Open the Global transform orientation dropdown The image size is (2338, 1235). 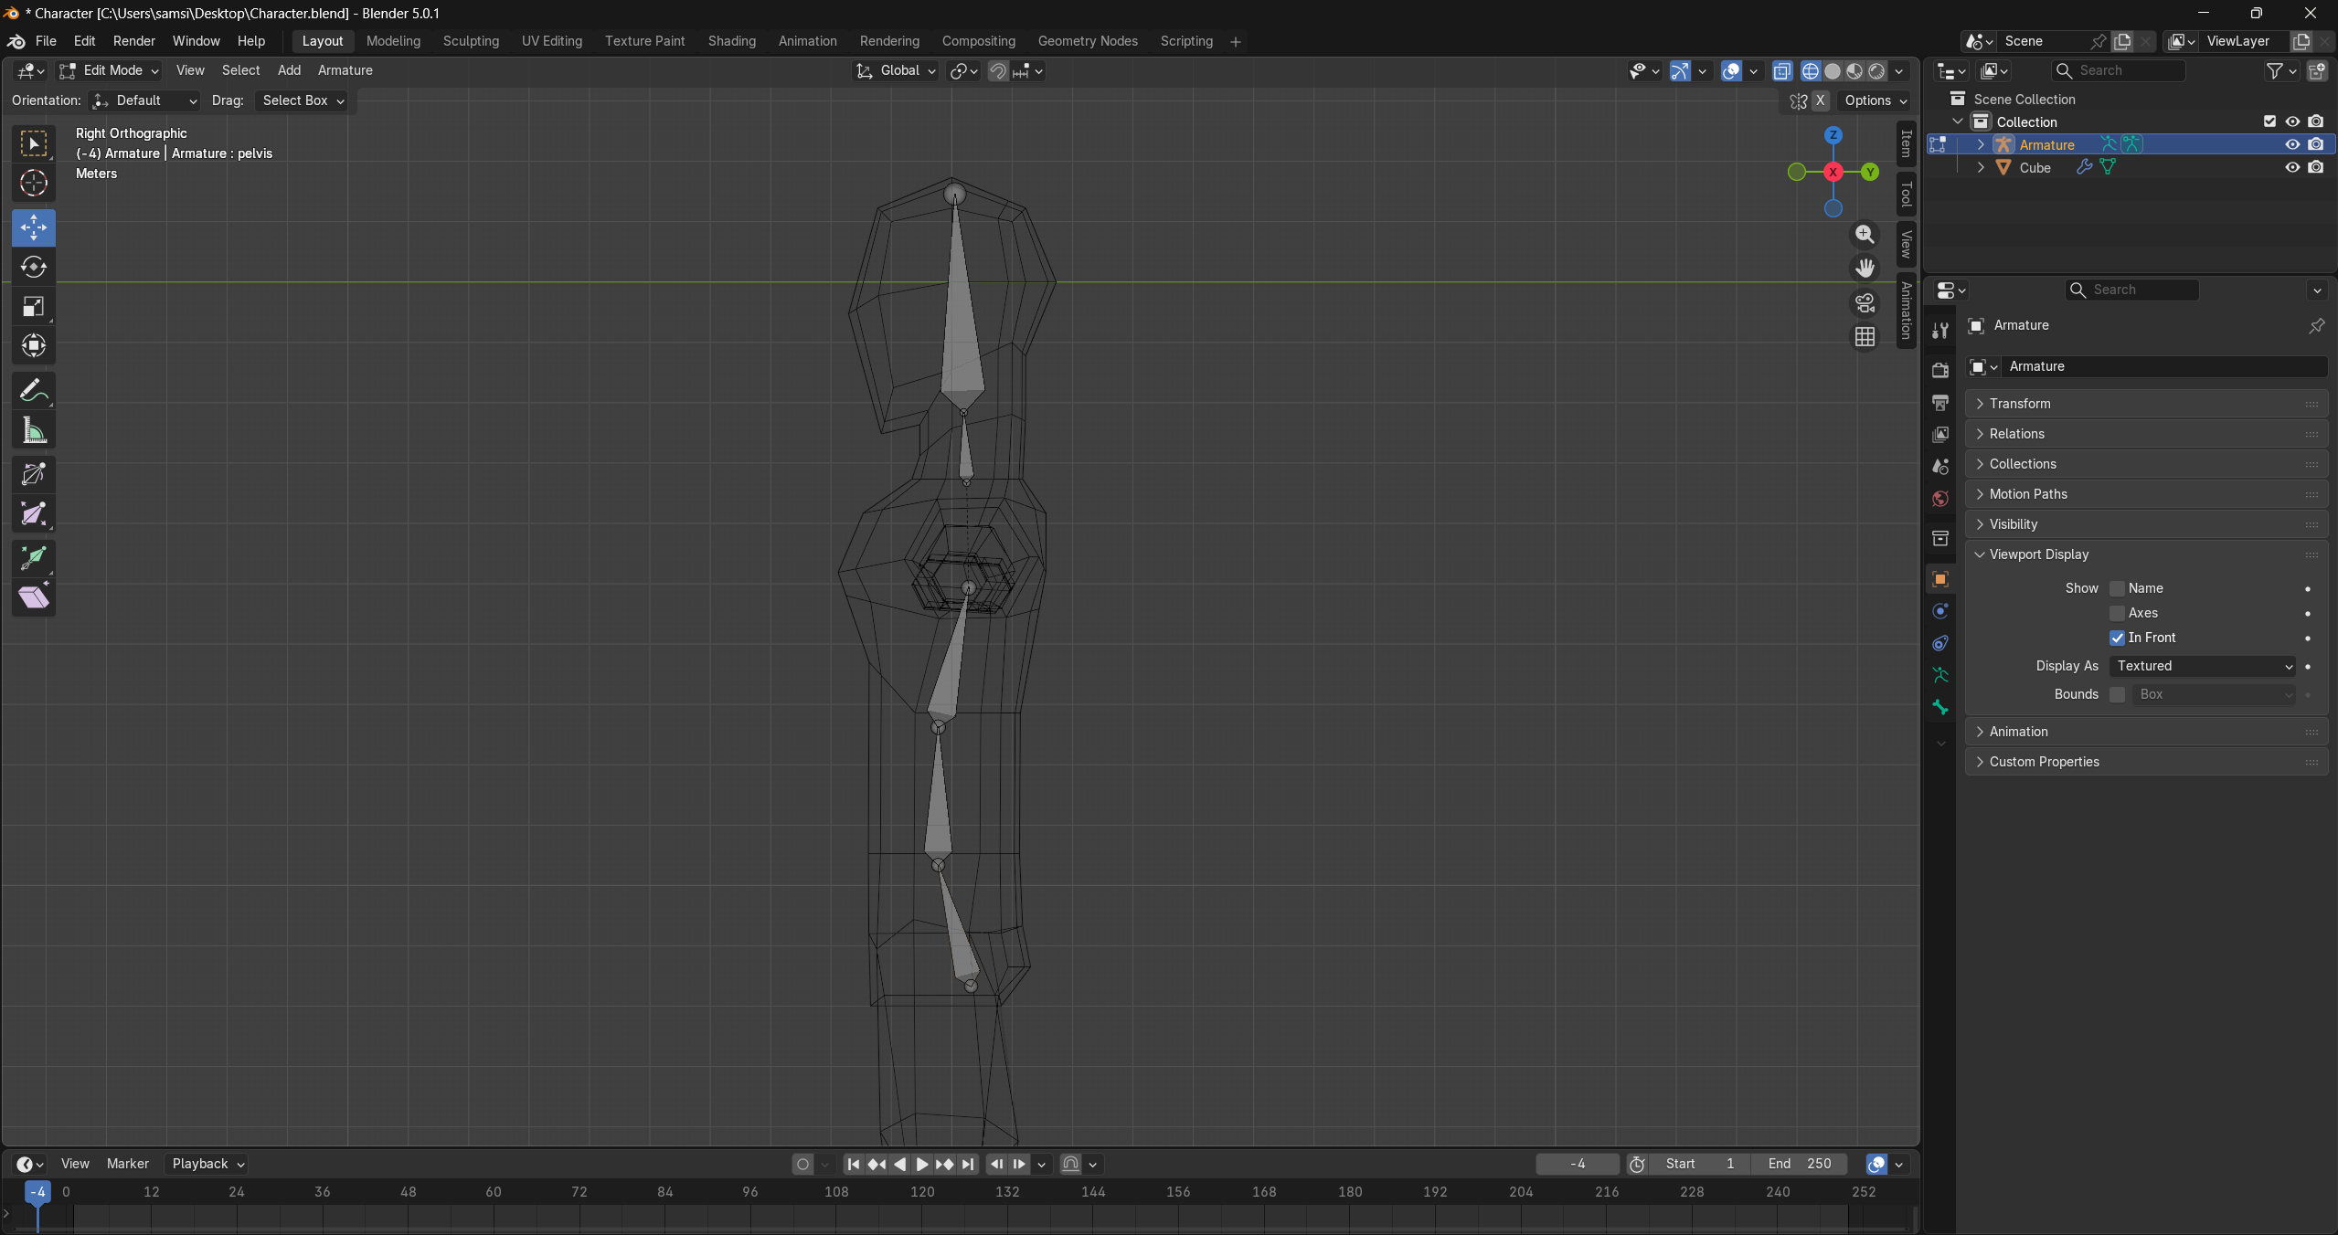[896, 70]
